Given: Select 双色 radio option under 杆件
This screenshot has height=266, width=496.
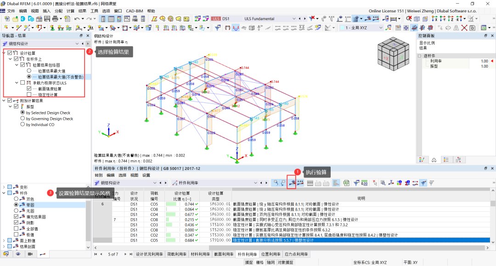Looking at the screenshot, I should point(16,199).
